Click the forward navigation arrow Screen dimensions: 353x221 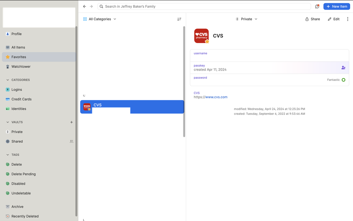click(x=92, y=6)
